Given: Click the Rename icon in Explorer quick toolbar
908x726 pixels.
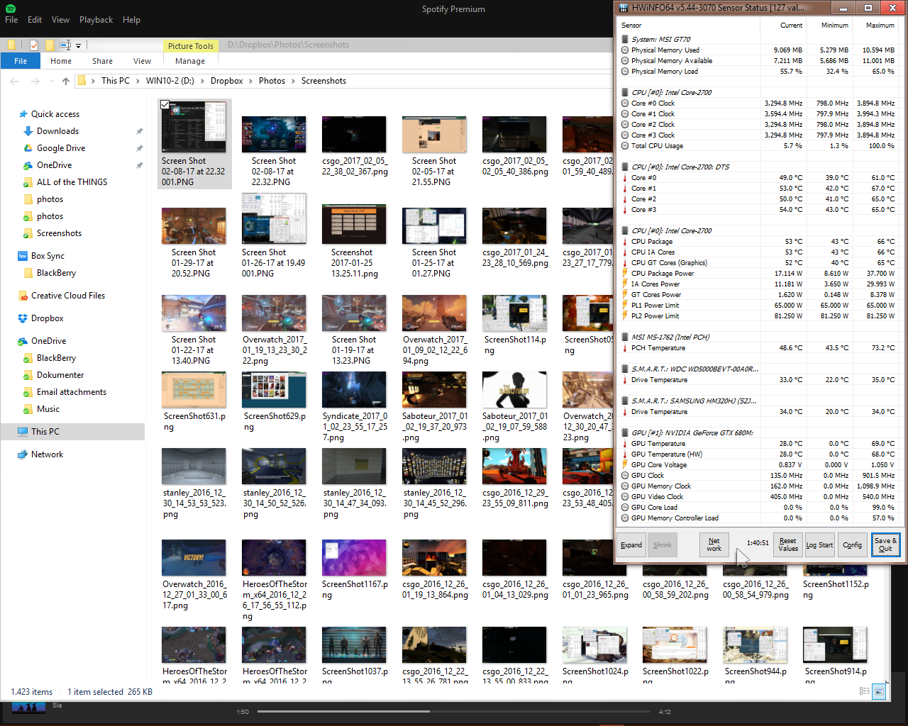Looking at the screenshot, I should pyautogui.click(x=65, y=45).
